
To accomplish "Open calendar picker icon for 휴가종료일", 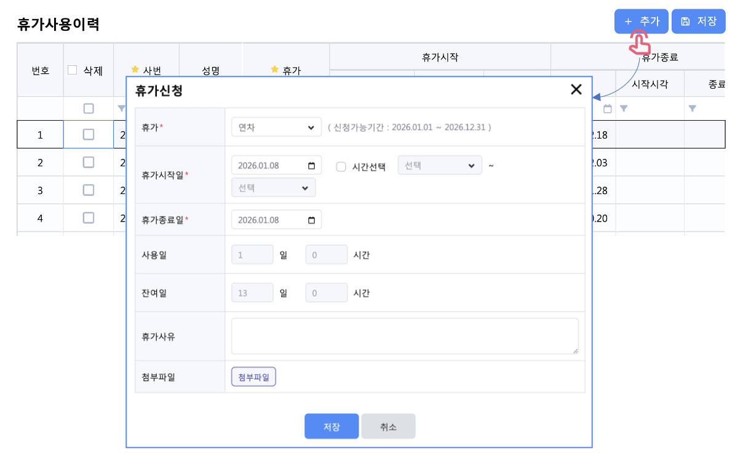I will point(311,220).
